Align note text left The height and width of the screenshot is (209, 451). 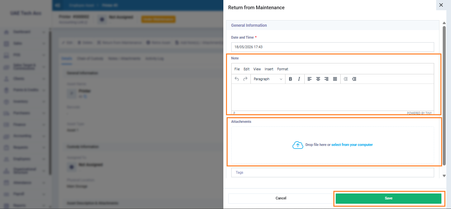pyautogui.click(x=310, y=79)
